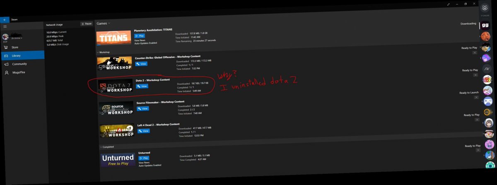Click the Left 4 Dead 2 Workshop thumbnail

click(117, 130)
